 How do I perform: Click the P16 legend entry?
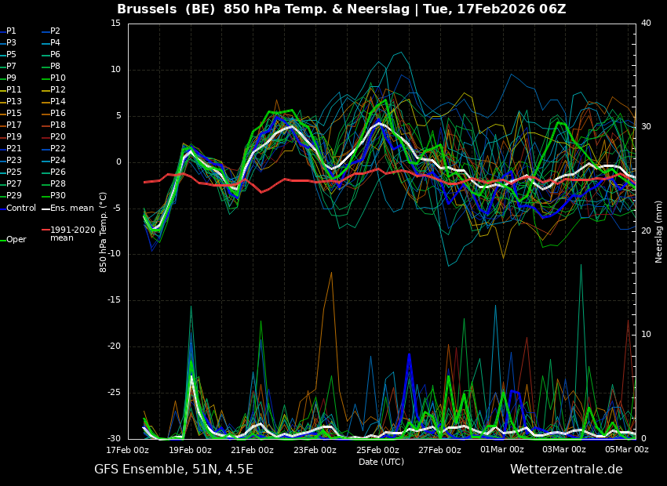tap(58, 114)
